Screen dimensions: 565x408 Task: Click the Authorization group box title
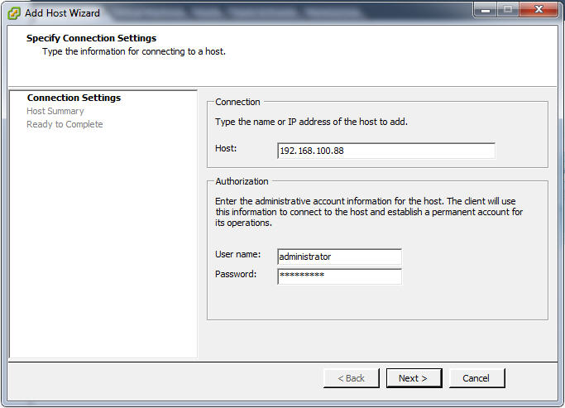click(242, 181)
